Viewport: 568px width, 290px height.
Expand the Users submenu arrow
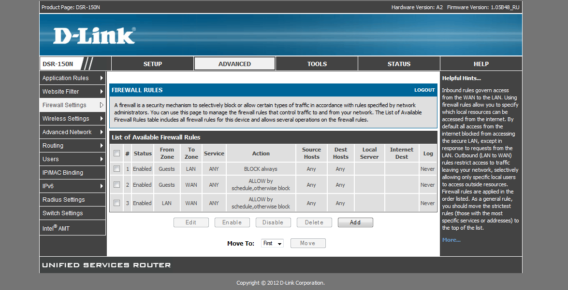[102, 159]
